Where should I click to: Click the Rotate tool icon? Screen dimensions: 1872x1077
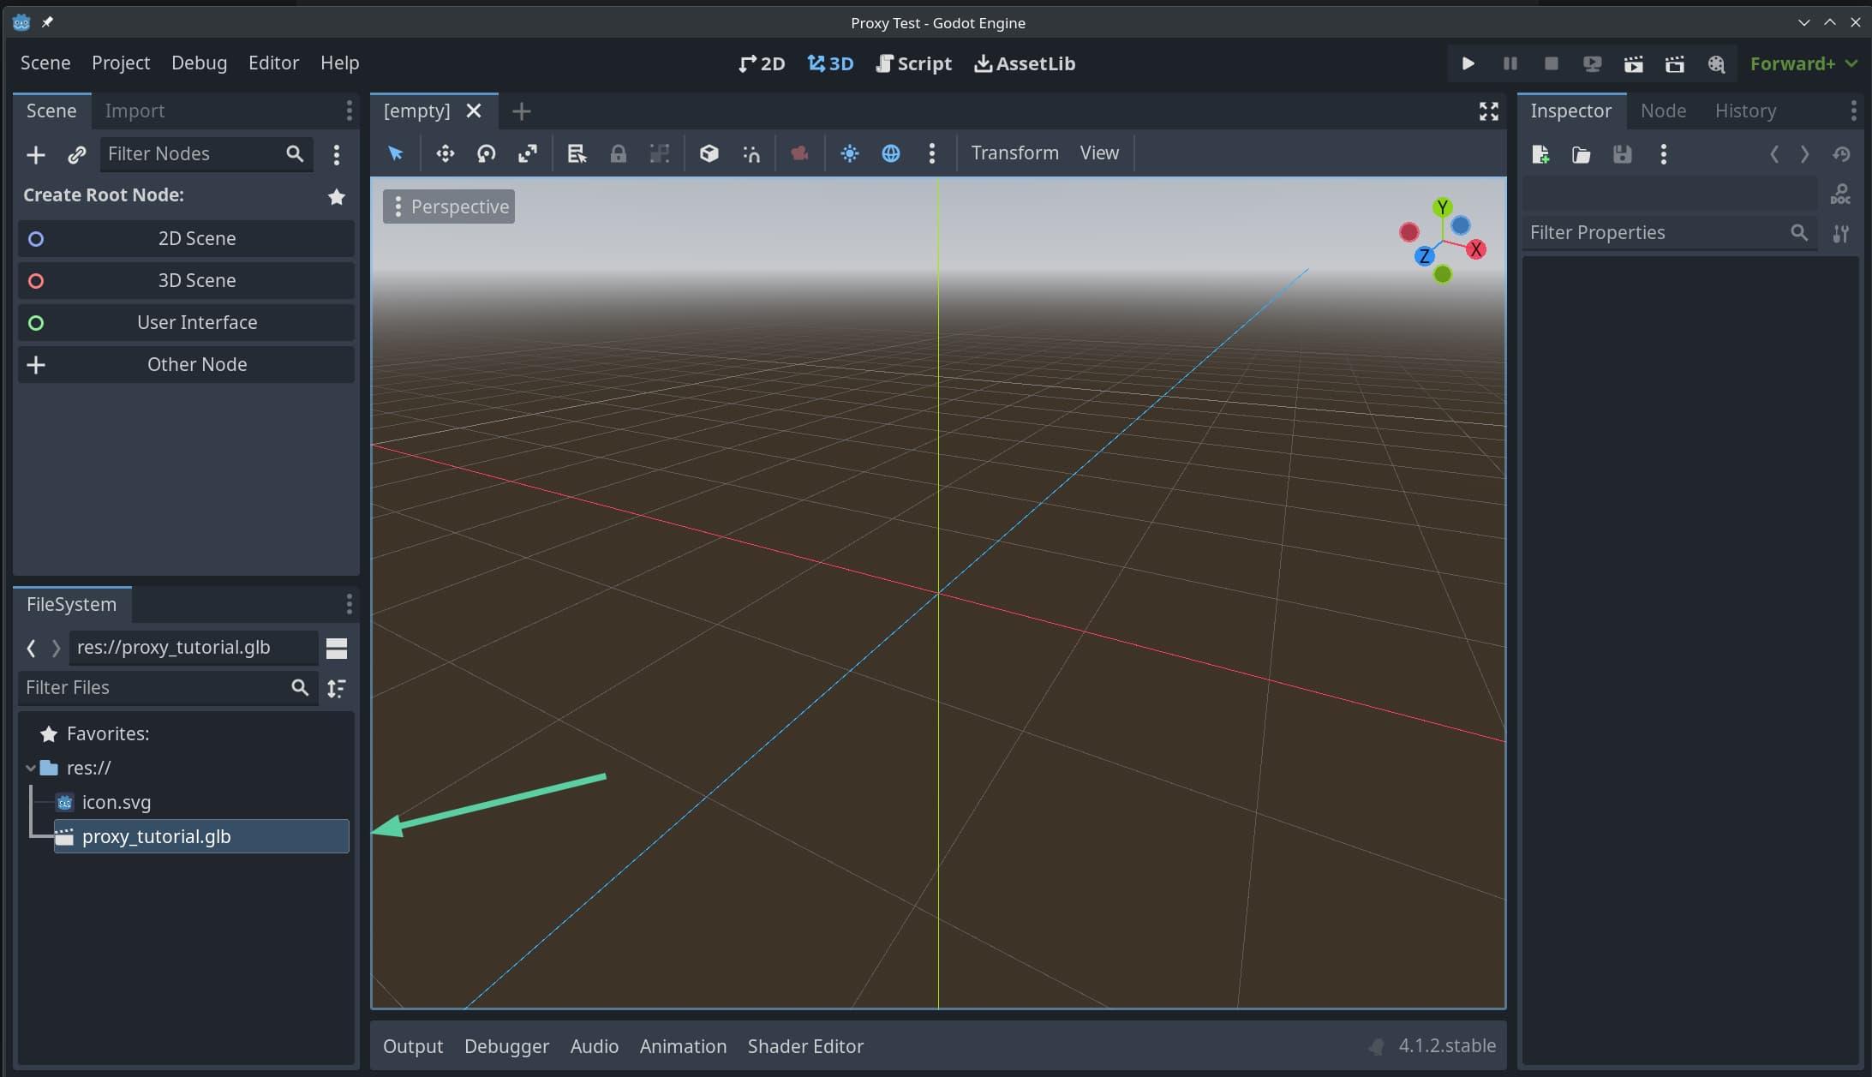485,153
